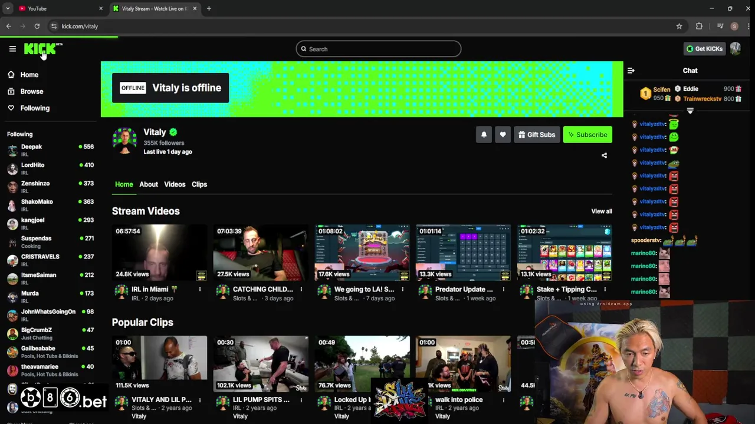Open kangjoel channel in Following list
Image resolution: width=755 pixels, height=424 pixels.
pos(50,223)
